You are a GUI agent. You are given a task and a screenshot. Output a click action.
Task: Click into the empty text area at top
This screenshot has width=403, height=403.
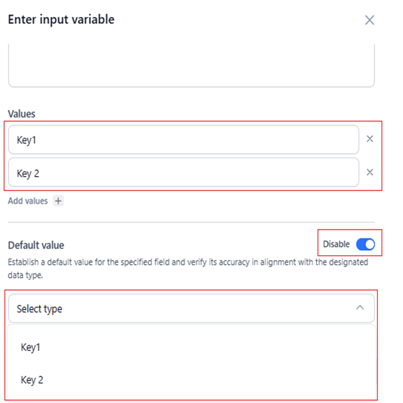[191, 67]
